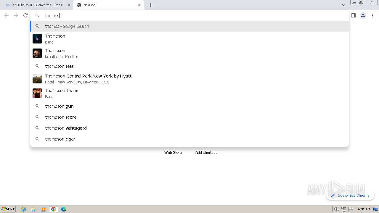Viewport: 379px width, 213px height.
Task: Click the Thompson Twins thumbnail image
Action: point(37,93)
